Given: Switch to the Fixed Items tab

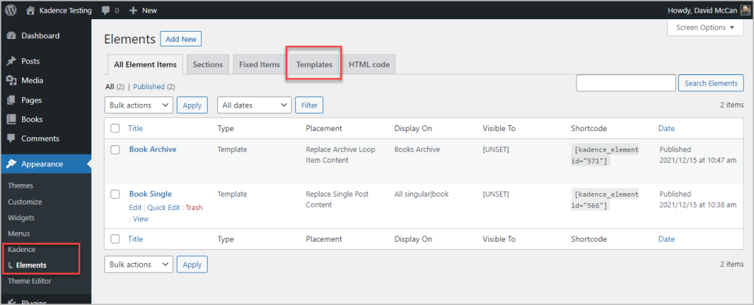Looking at the screenshot, I should (259, 65).
